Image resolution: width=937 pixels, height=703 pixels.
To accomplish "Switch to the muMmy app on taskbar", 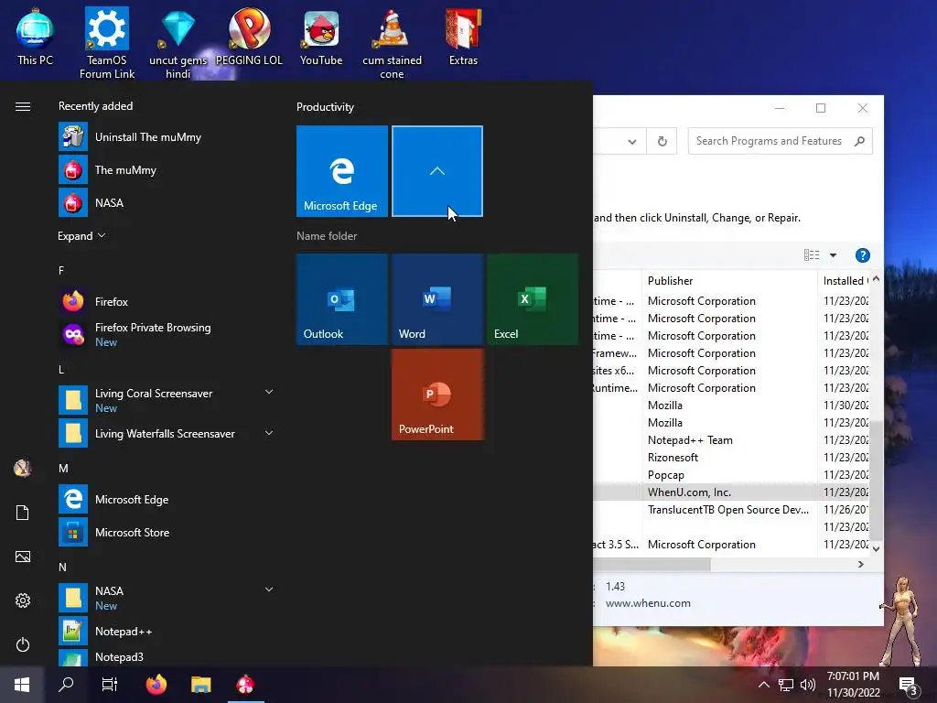I will [x=245, y=685].
